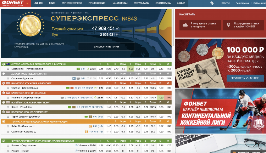Mark Ниигата – Мицубиси Нагоя as favorite
This screenshot has height=153, width=266.
(8, 97)
